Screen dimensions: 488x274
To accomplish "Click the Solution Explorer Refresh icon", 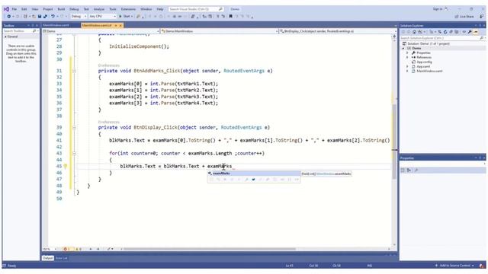I will click(445, 32).
